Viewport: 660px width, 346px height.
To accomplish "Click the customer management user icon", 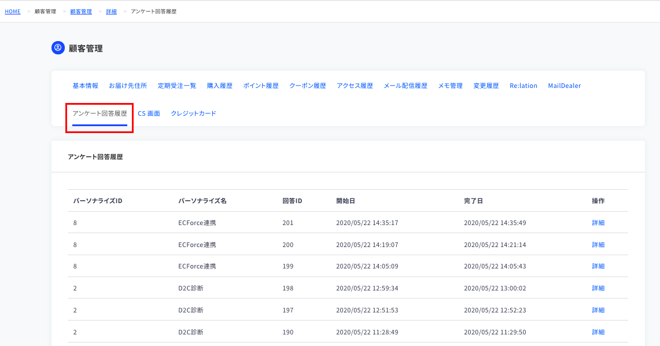I will click(x=58, y=48).
